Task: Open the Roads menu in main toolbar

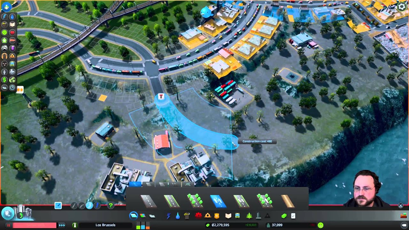Action: click(134, 216)
